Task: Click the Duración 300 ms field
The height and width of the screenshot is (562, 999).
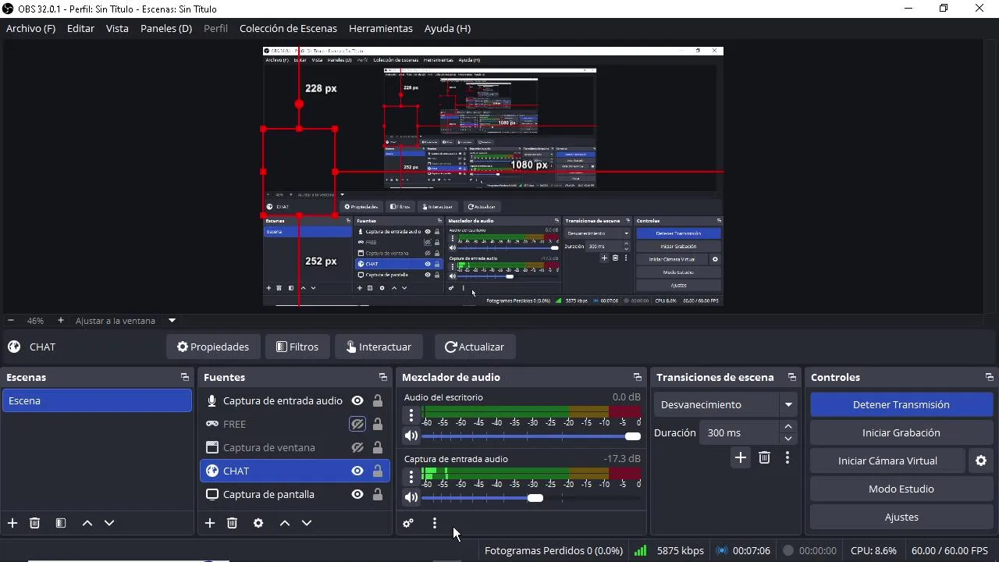Action: pyautogui.click(x=739, y=432)
